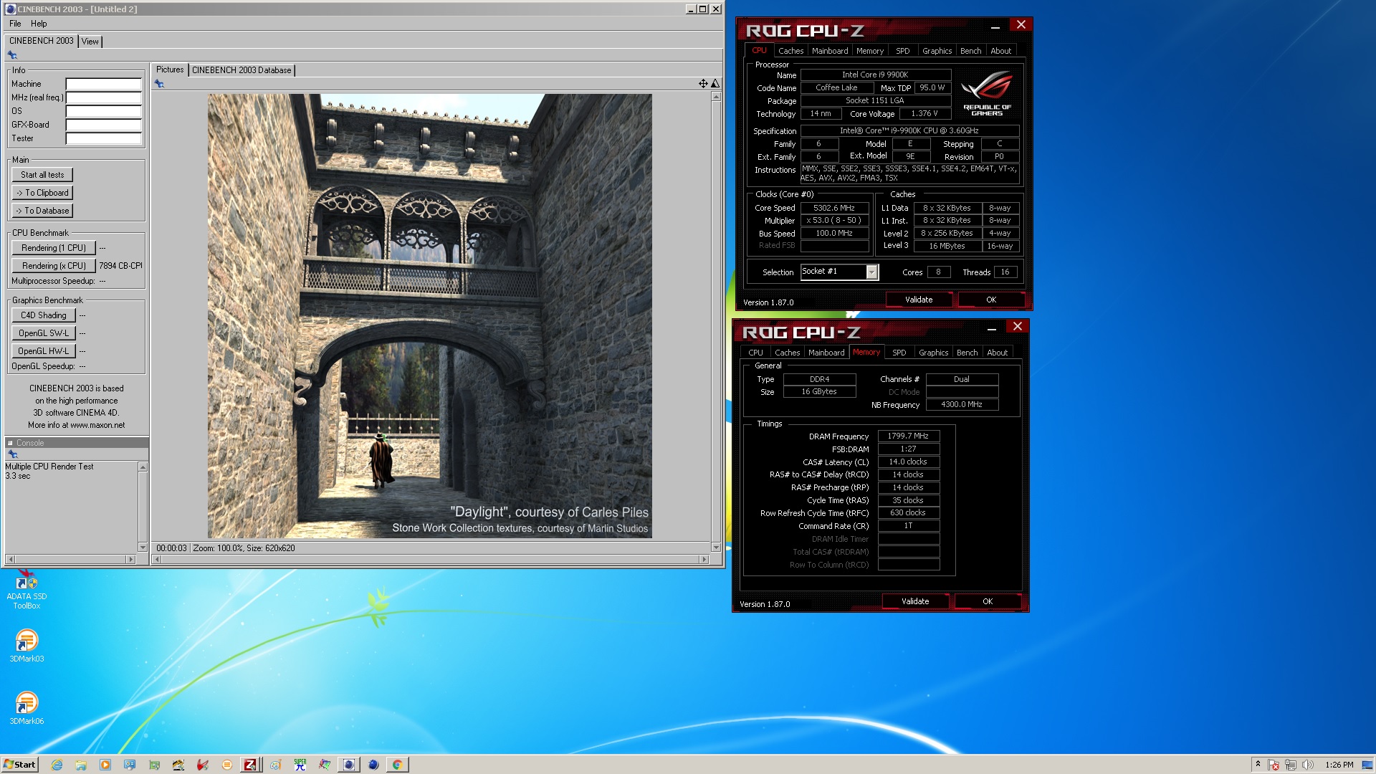Click the 1:26 PM clock
The height and width of the screenshot is (774, 1376).
coord(1339,765)
